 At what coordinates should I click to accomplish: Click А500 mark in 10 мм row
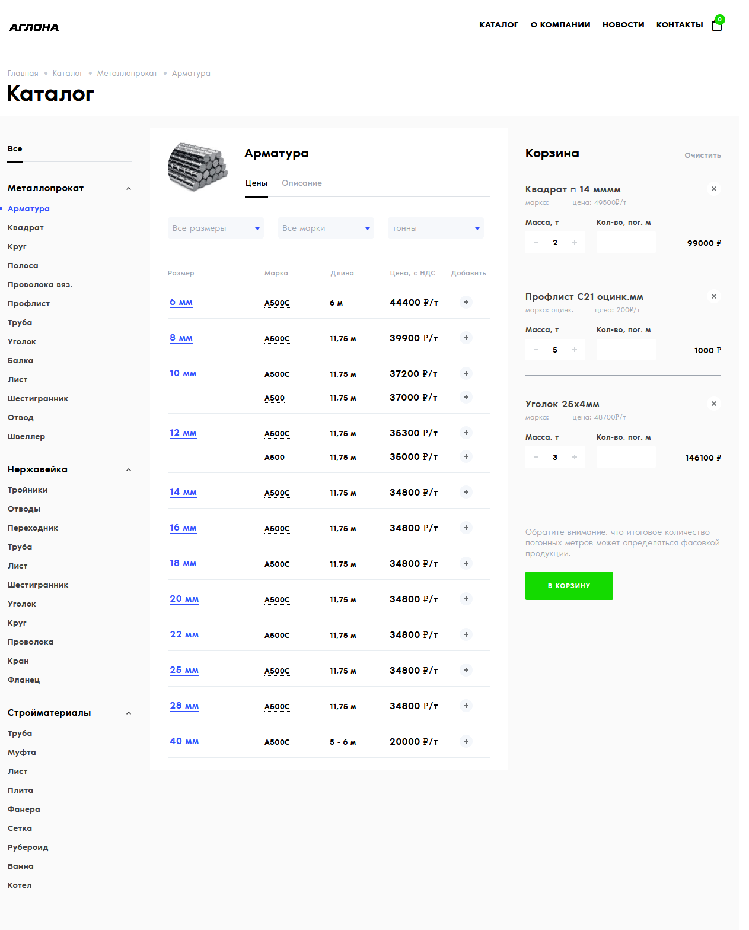pyautogui.click(x=275, y=398)
